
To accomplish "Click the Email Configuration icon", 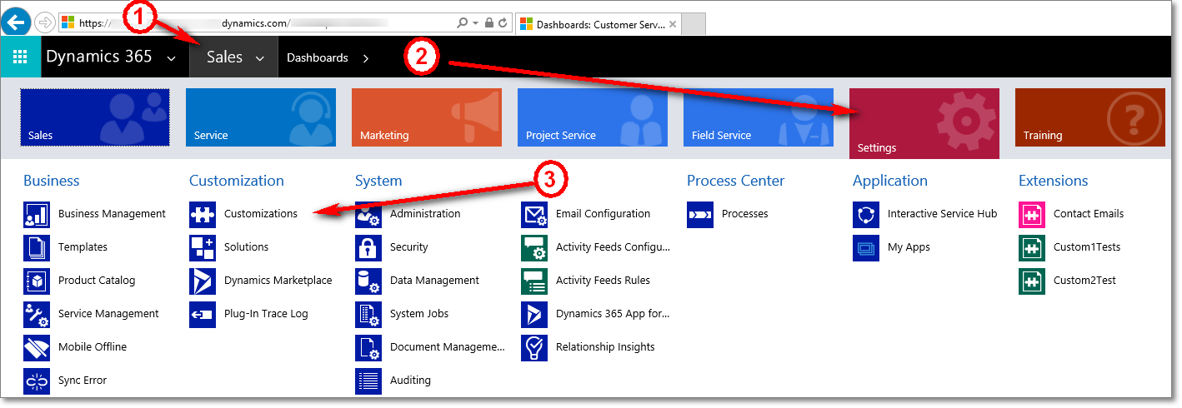I will point(534,214).
